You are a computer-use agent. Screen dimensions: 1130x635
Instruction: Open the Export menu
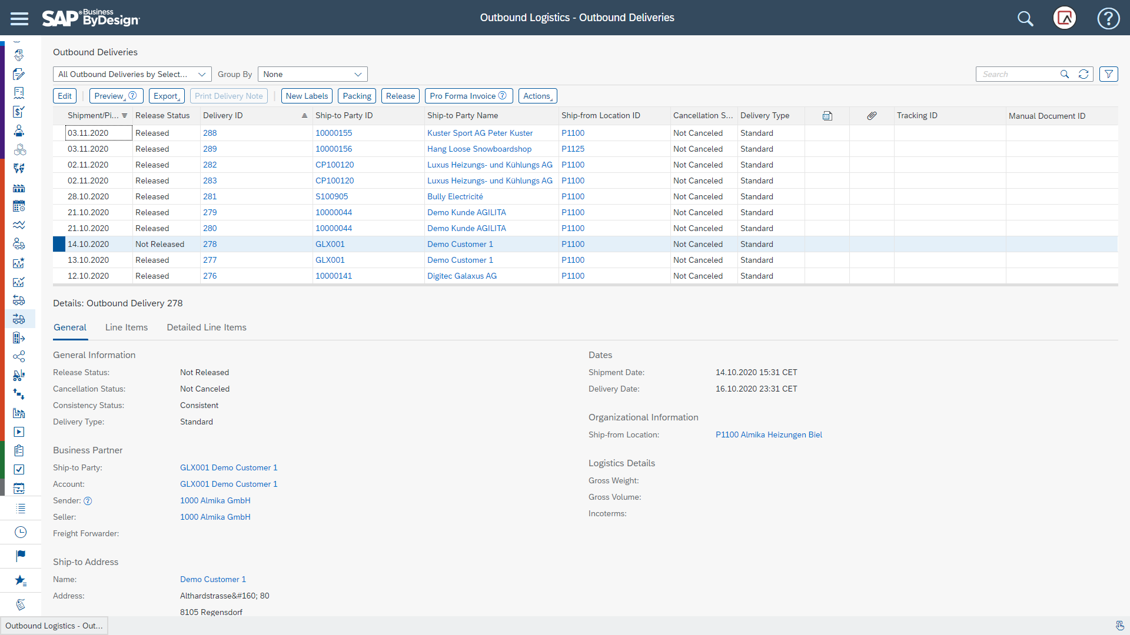pyautogui.click(x=167, y=96)
